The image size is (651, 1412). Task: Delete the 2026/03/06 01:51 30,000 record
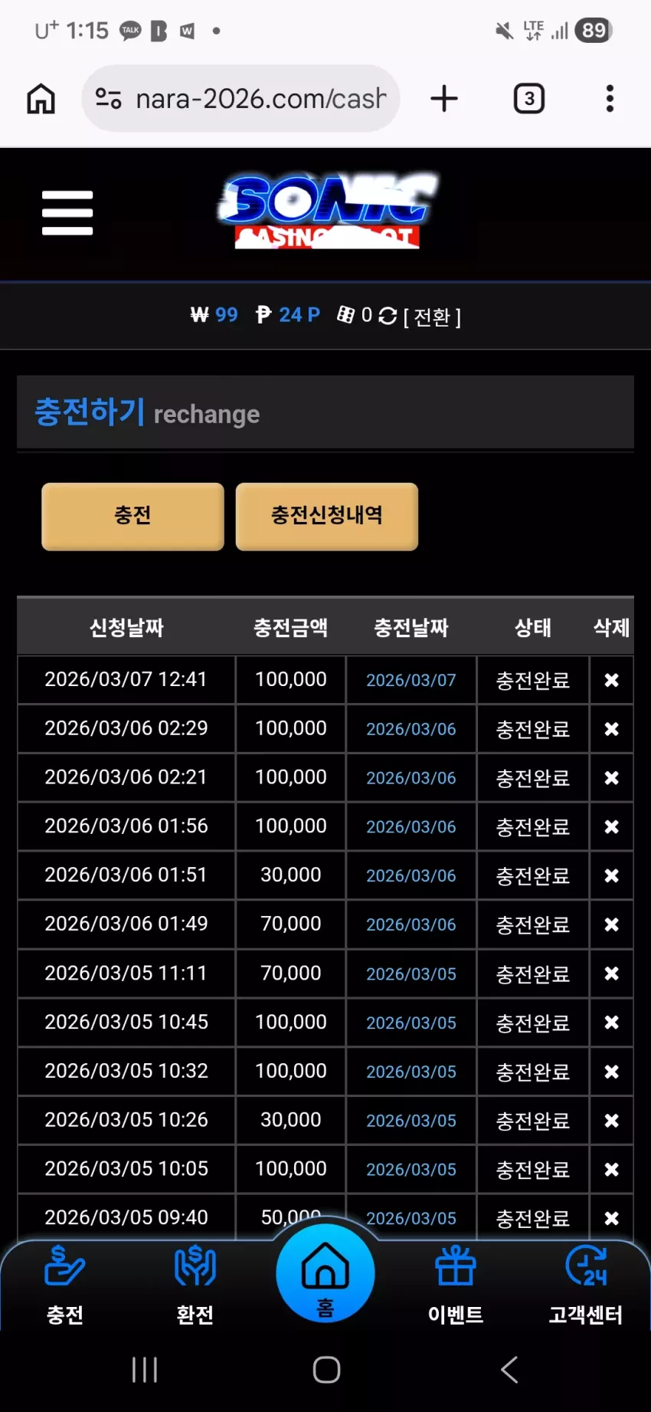click(x=611, y=875)
